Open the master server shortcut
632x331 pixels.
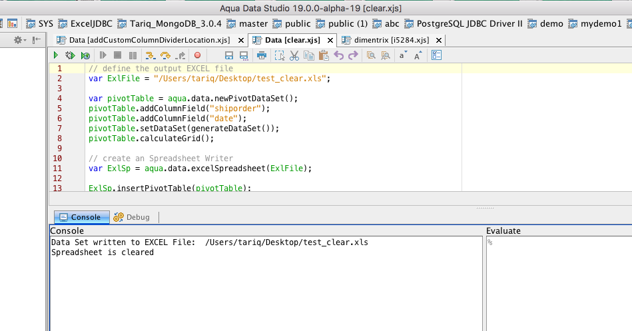pos(247,24)
